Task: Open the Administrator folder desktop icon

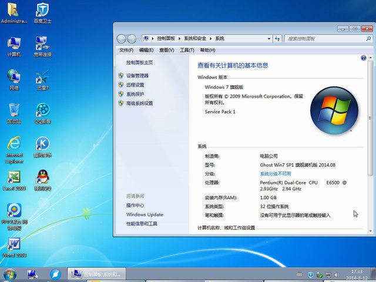Action: click(14, 13)
